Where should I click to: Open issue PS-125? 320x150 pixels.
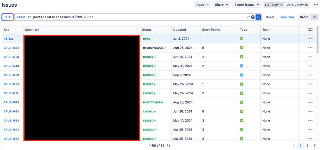pos(9,39)
